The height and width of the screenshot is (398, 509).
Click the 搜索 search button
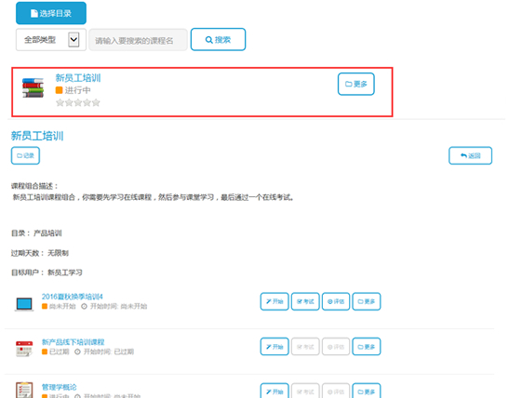[218, 40]
